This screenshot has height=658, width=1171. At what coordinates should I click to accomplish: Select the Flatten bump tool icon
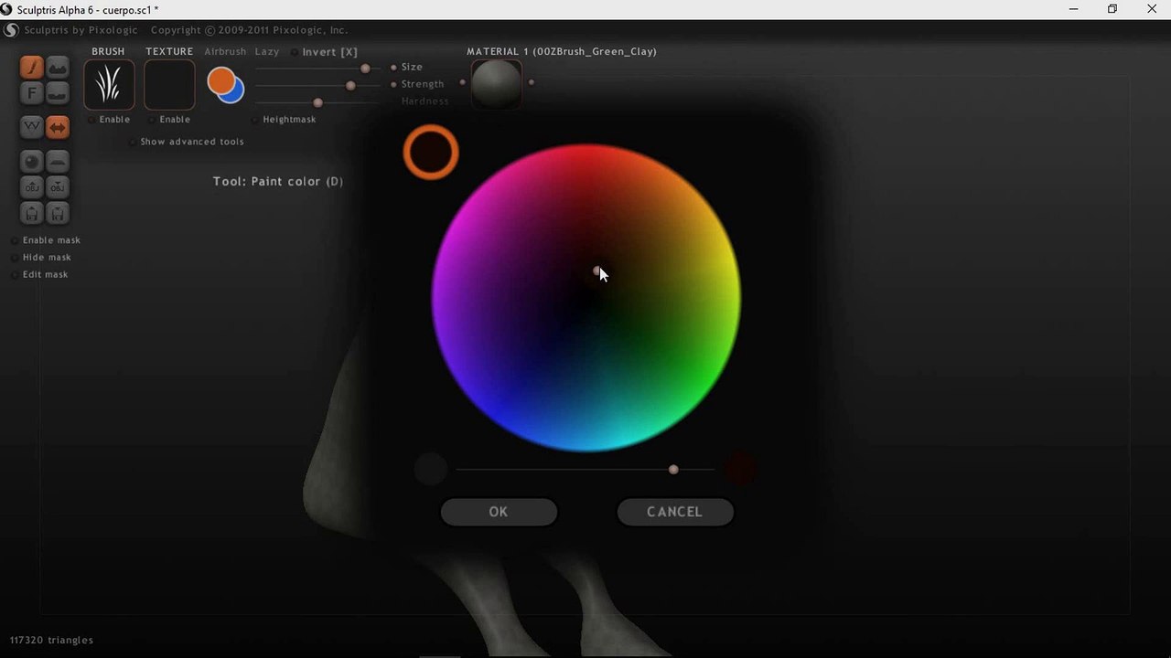pyautogui.click(x=58, y=93)
